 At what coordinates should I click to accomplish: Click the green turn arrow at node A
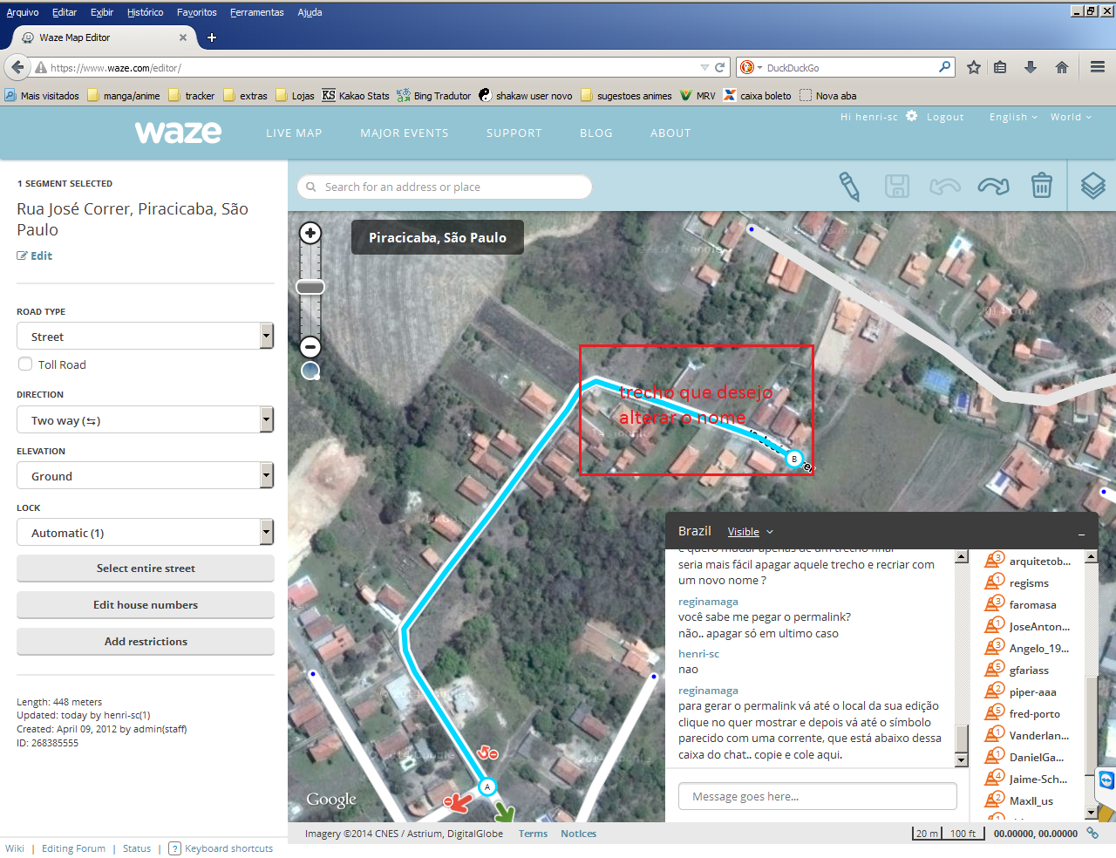505,813
